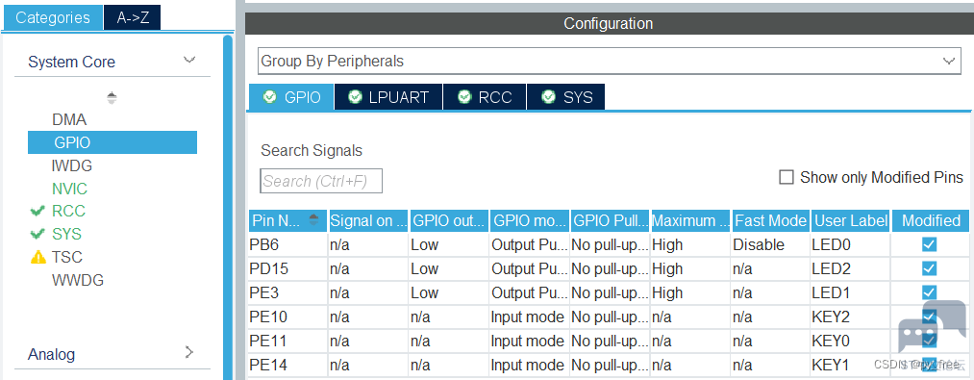Select the PD15 pin row

click(x=609, y=268)
